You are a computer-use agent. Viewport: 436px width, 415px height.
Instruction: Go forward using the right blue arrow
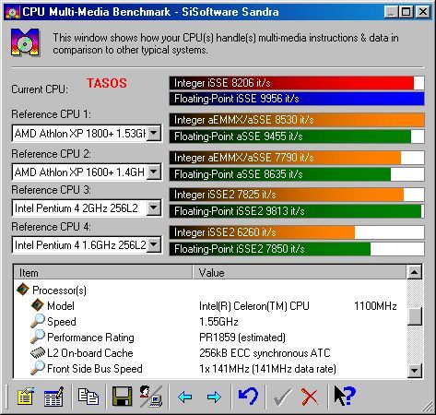pyautogui.click(x=214, y=397)
